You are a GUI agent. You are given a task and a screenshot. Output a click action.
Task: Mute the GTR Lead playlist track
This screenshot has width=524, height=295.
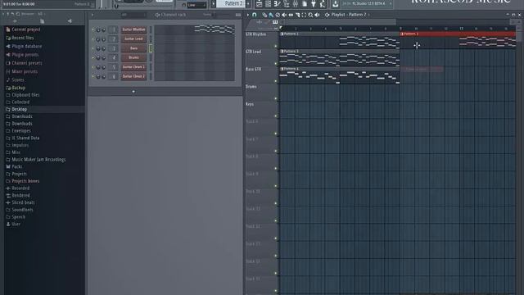tap(276, 64)
